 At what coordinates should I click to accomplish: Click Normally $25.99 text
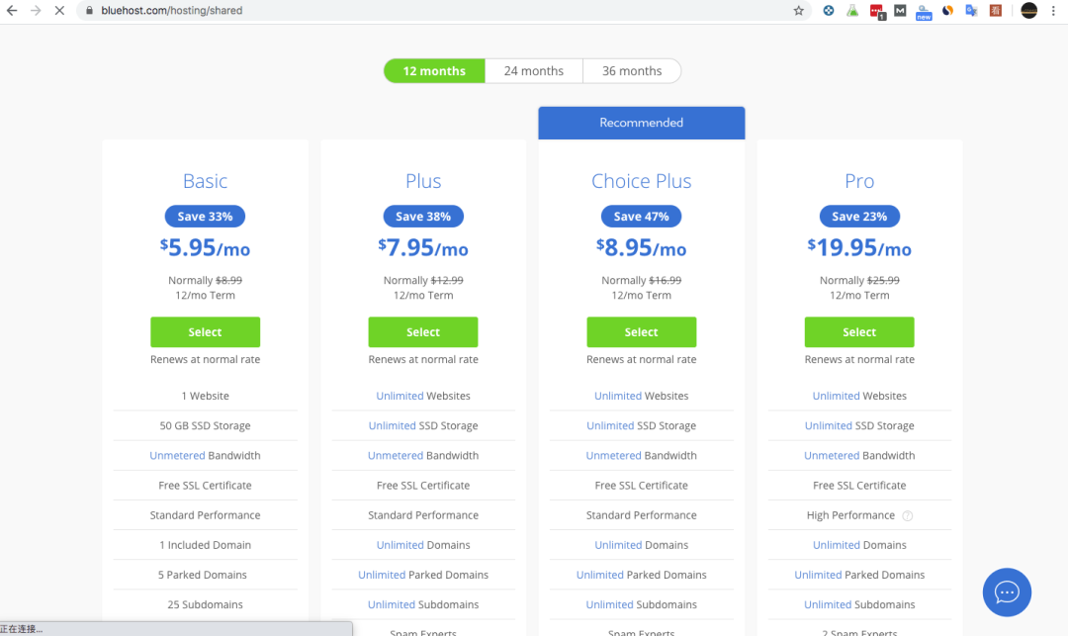tap(859, 280)
